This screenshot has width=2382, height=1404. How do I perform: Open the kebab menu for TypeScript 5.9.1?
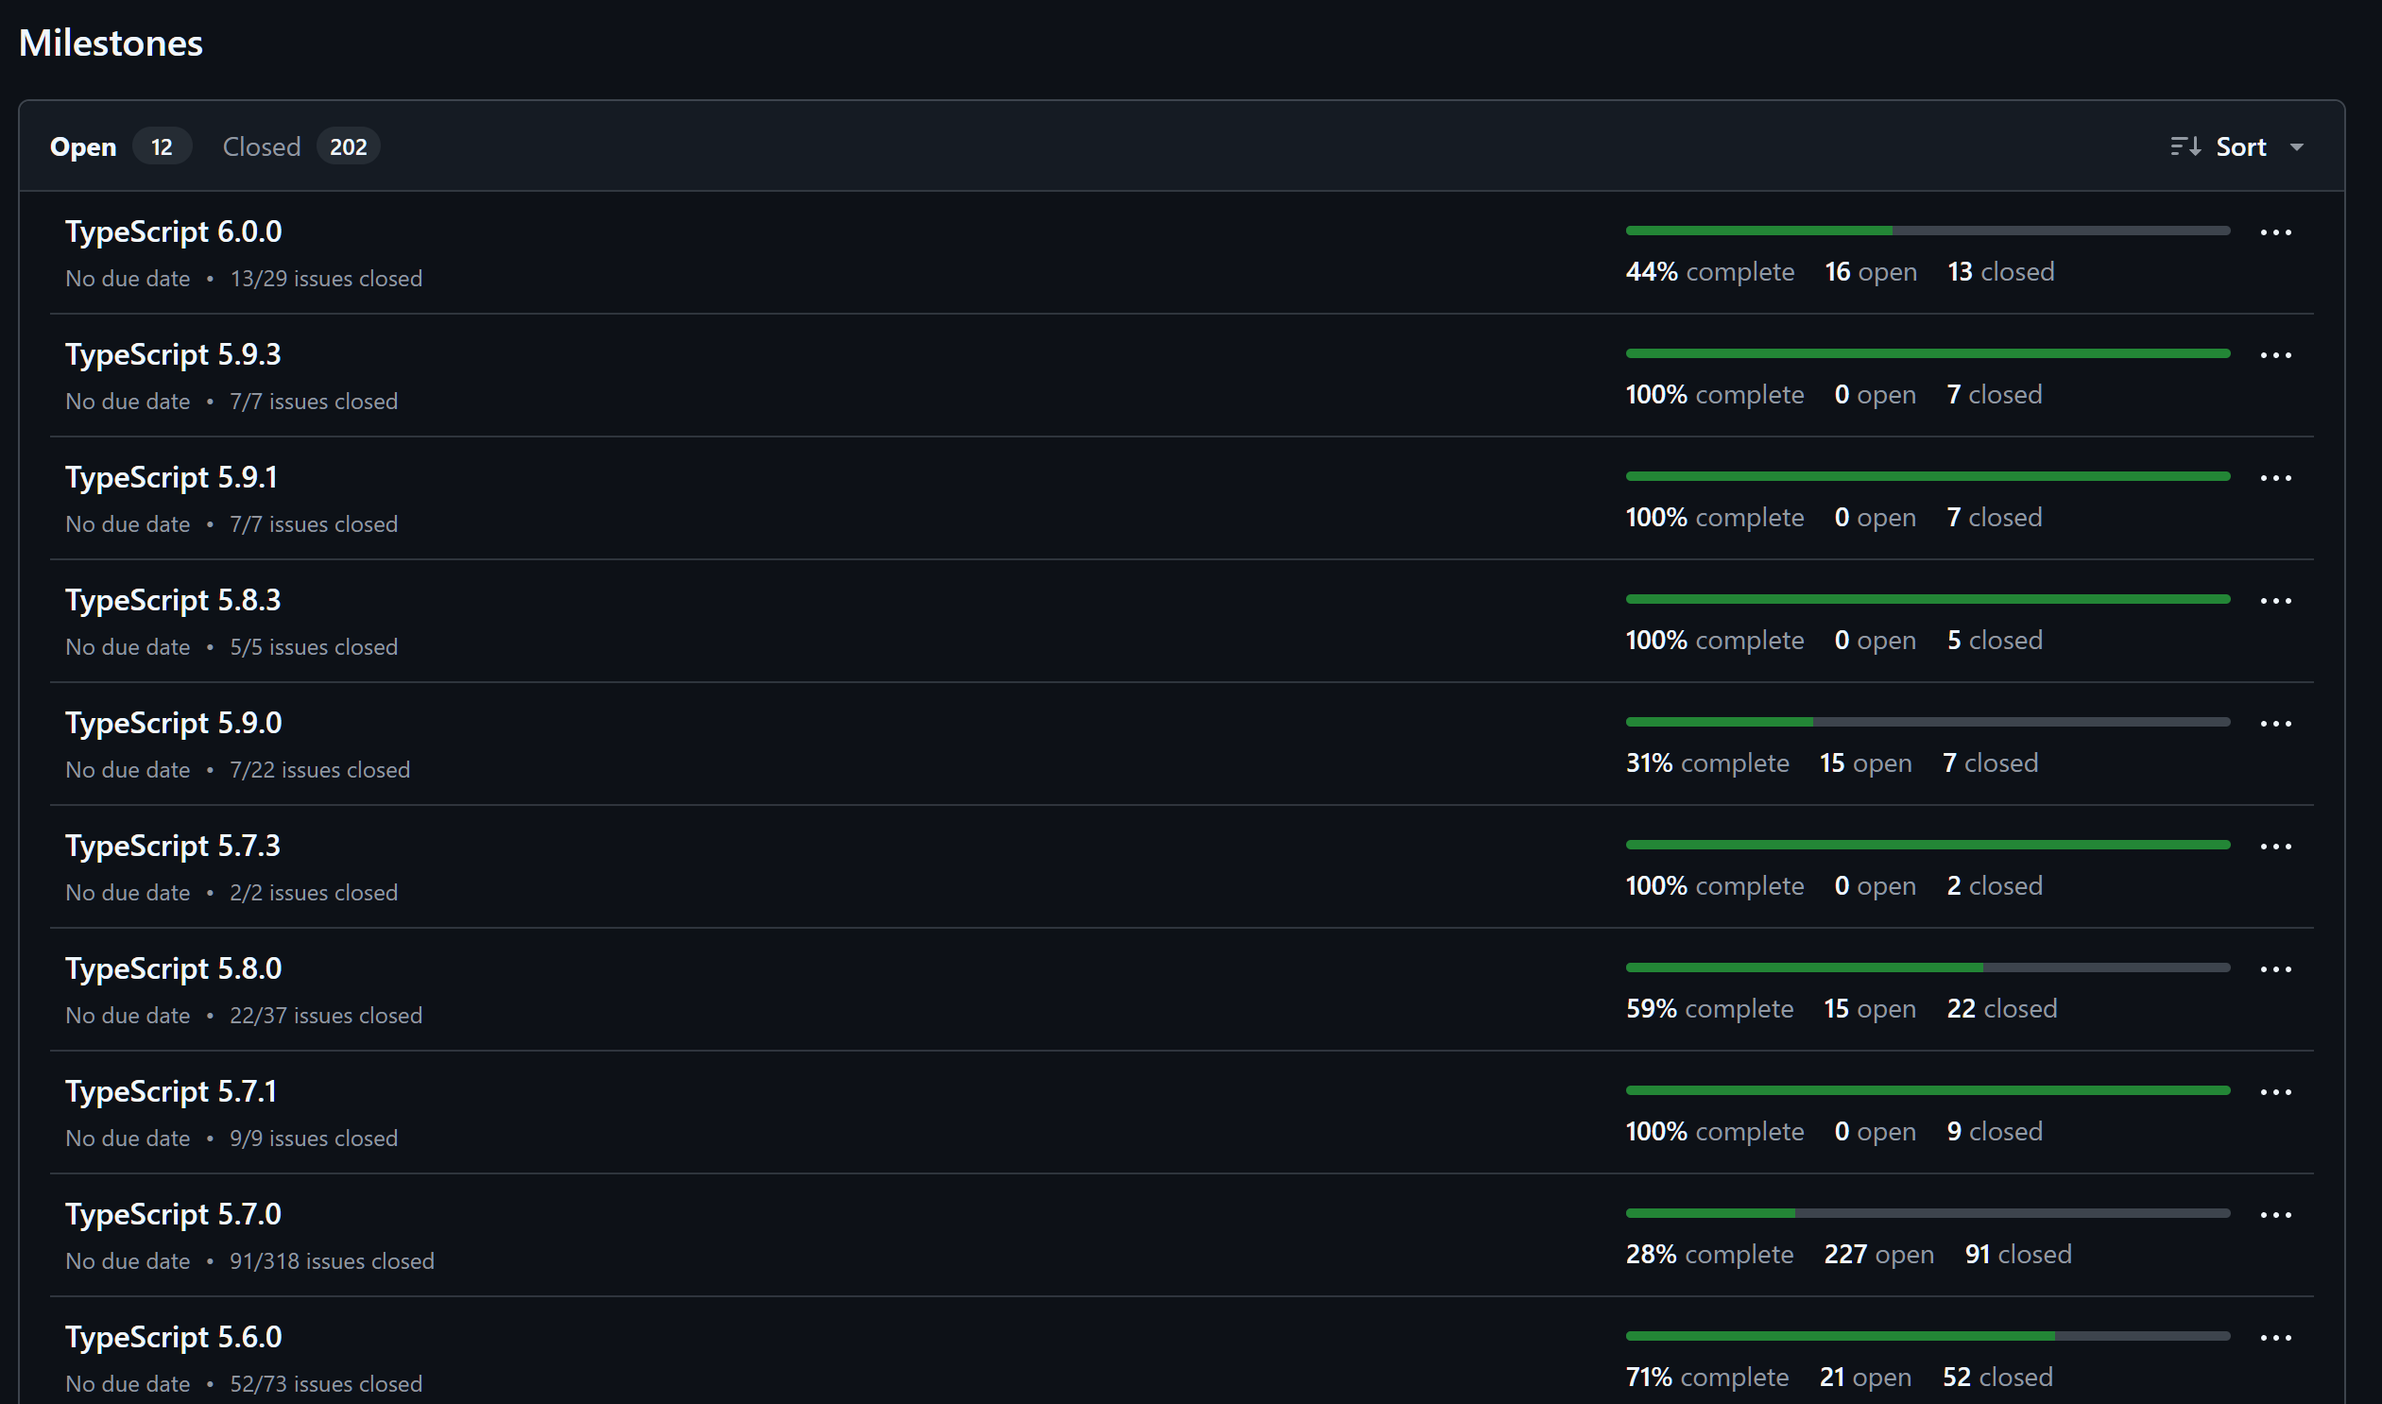click(2276, 477)
